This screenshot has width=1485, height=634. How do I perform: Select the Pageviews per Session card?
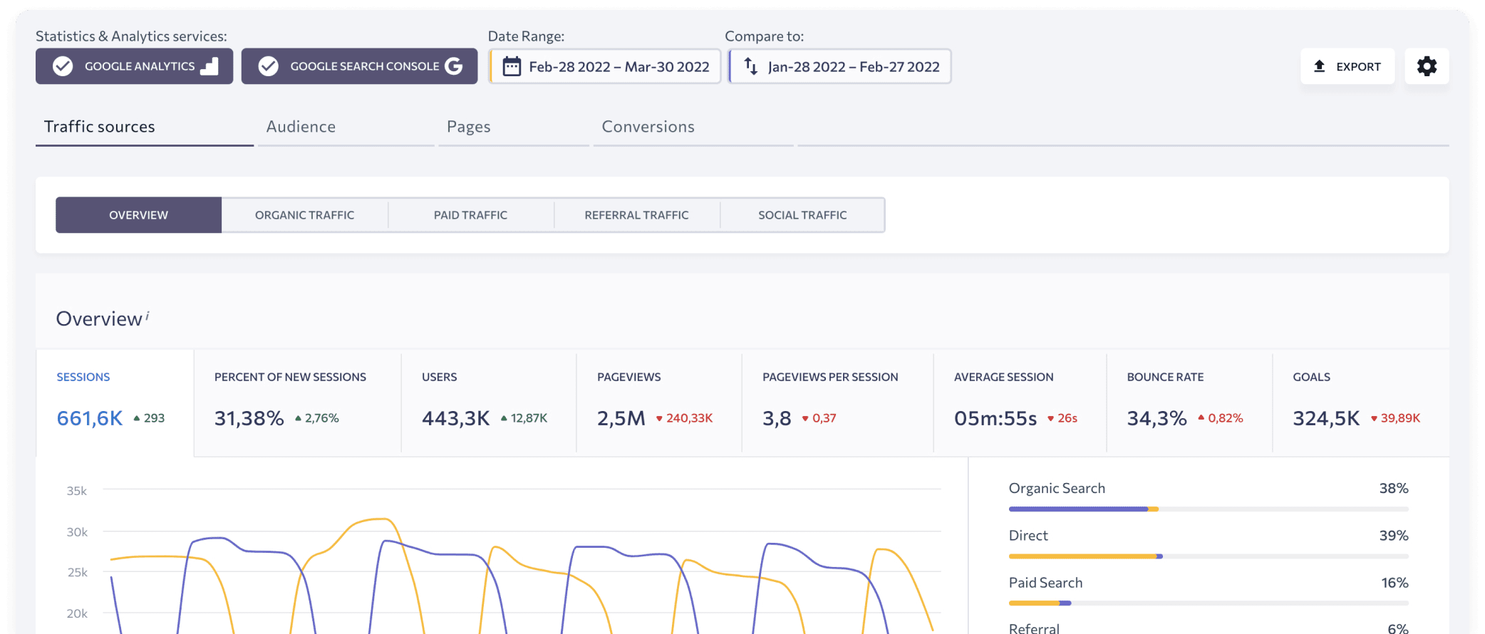838,402
